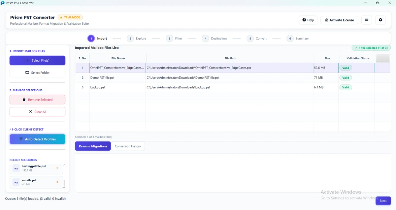Click Activate License button
Viewport: 396px width, 210px height.
coord(339,20)
